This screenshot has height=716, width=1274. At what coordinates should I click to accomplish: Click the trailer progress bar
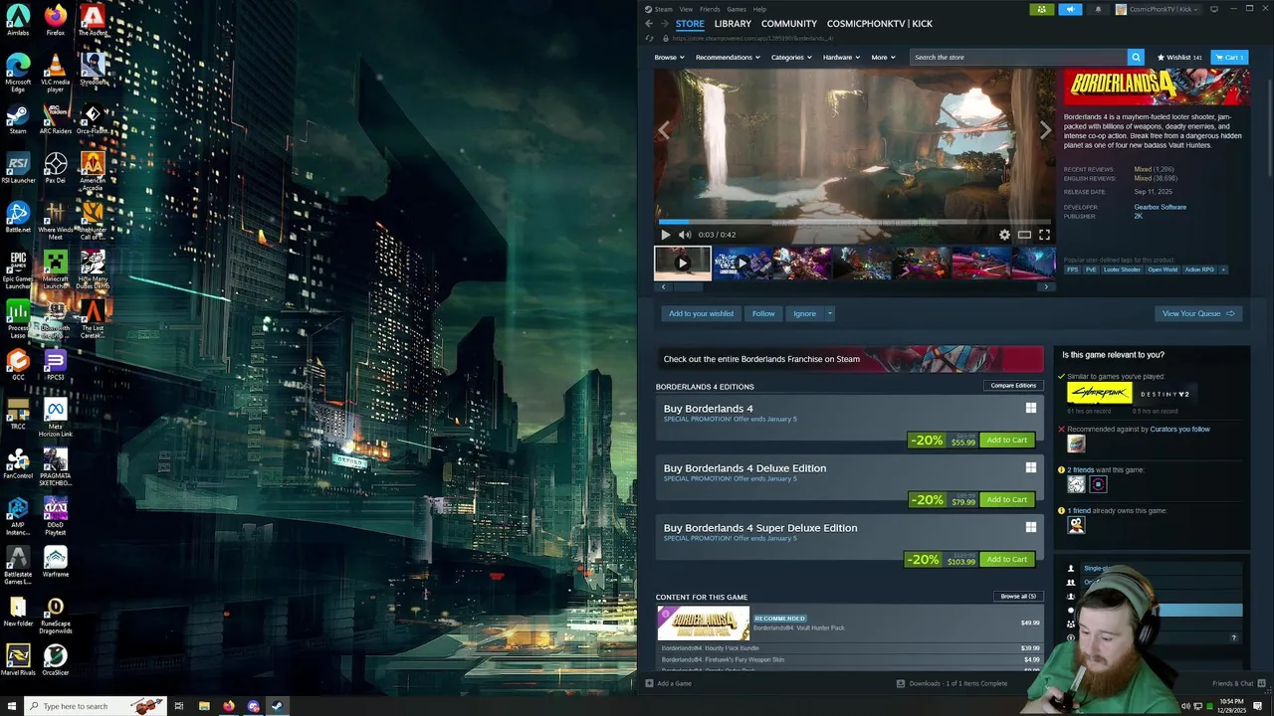pyautogui.click(x=855, y=222)
